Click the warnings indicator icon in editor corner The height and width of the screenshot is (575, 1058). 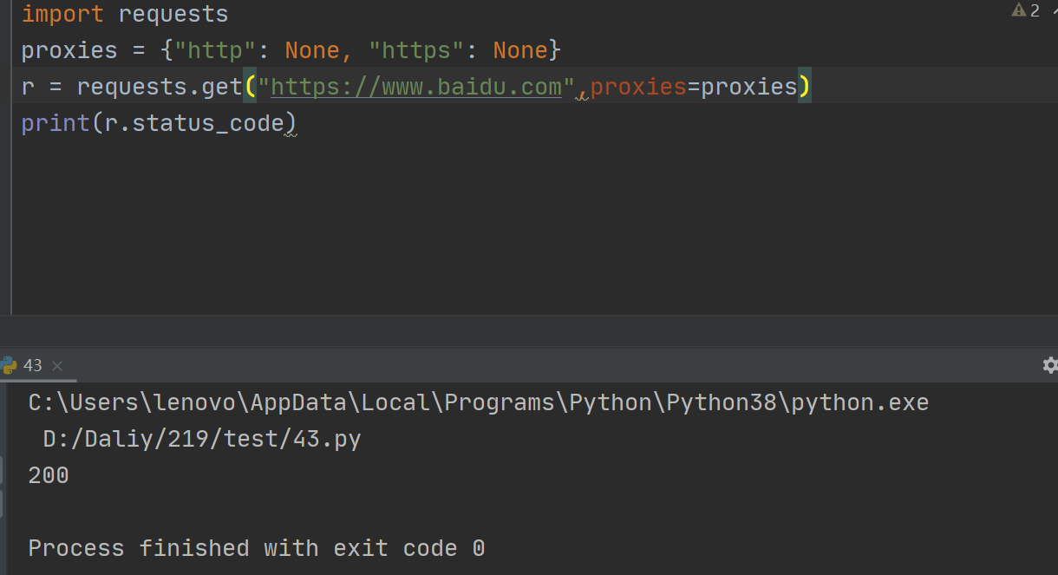1020,11
